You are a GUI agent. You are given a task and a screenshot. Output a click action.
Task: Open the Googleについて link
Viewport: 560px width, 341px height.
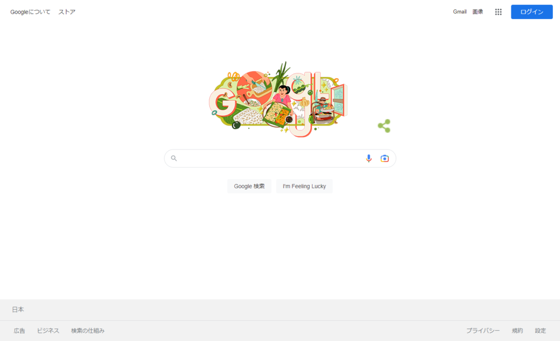pos(31,12)
